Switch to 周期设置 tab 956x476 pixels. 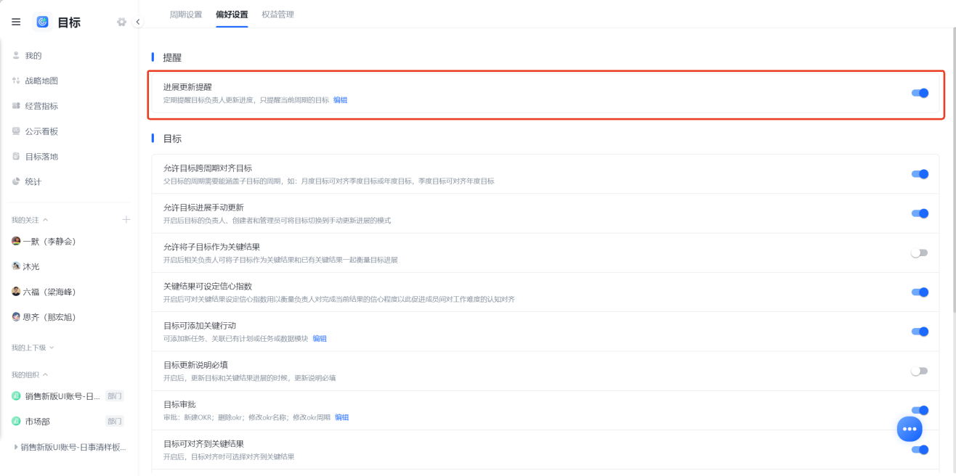tap(186, 15)
